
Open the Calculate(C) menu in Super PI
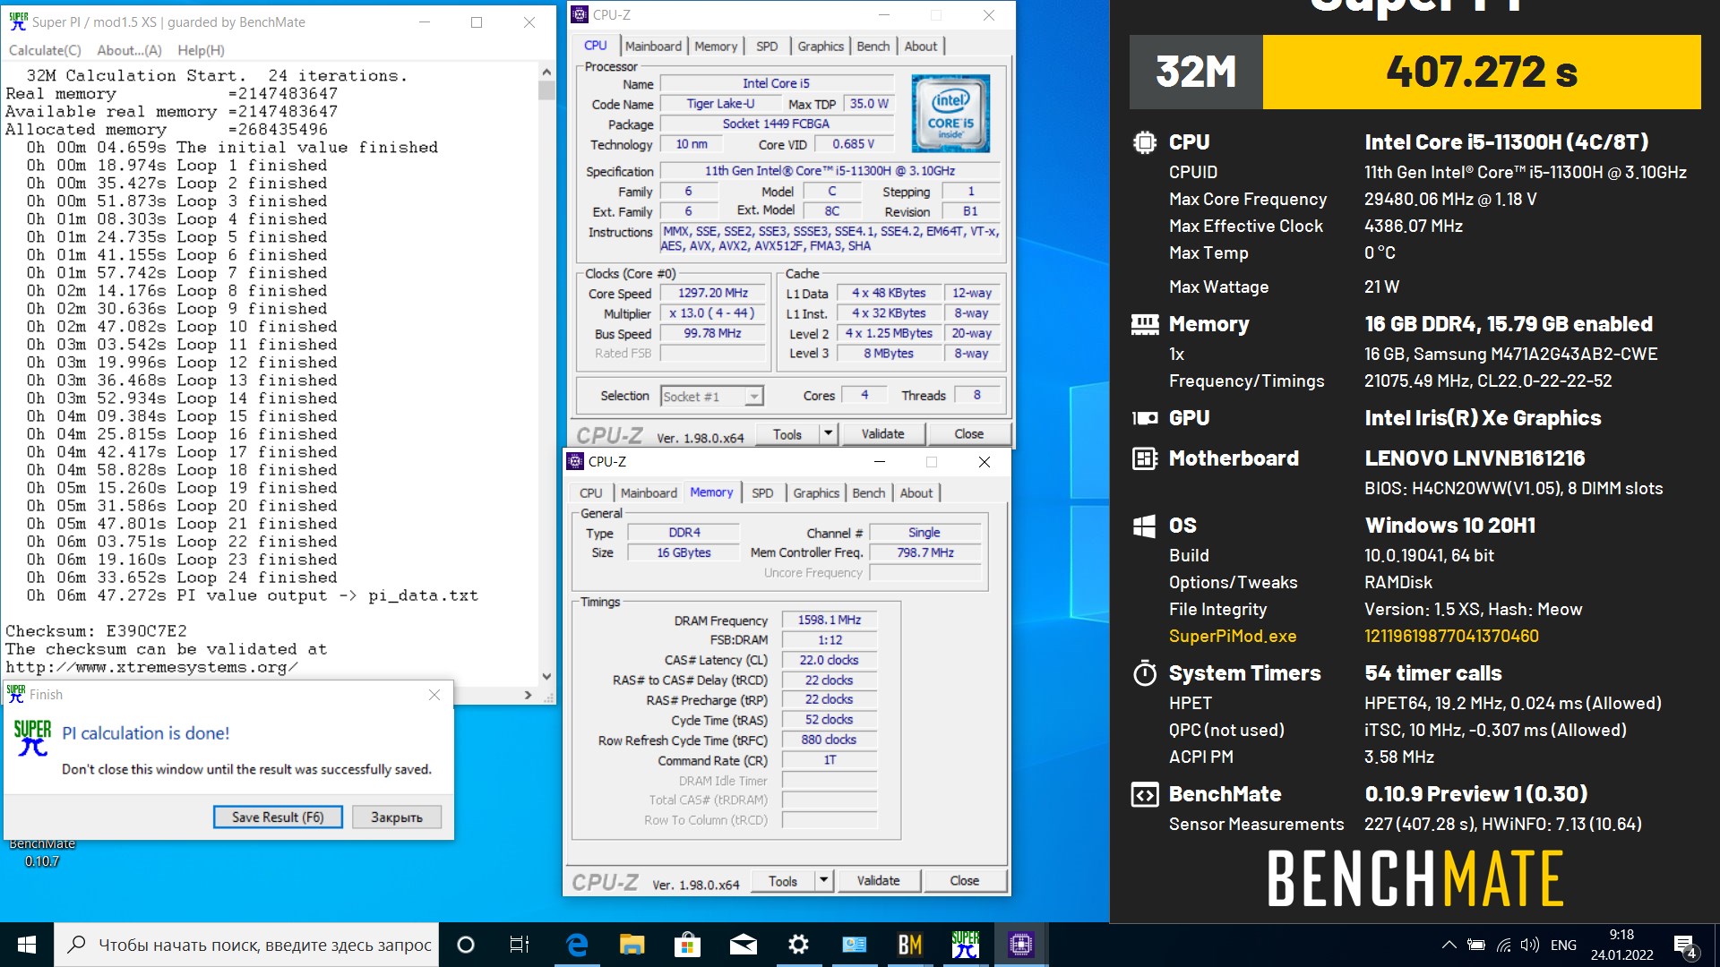45,50
